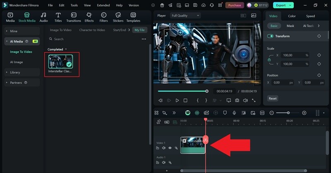Select the Interstellar Clas... thumbnail
Image resolution: width=331 pixels, height=173 pixels.
[60, 61]
